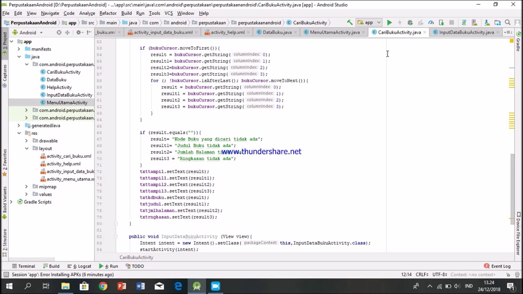Click Attach debugger to Android process icon

441,22
